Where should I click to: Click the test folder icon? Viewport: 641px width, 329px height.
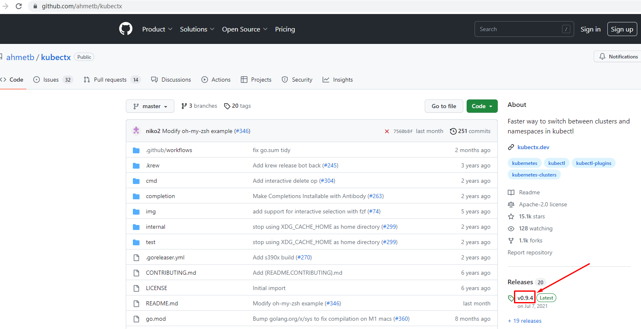pos(136,242)
